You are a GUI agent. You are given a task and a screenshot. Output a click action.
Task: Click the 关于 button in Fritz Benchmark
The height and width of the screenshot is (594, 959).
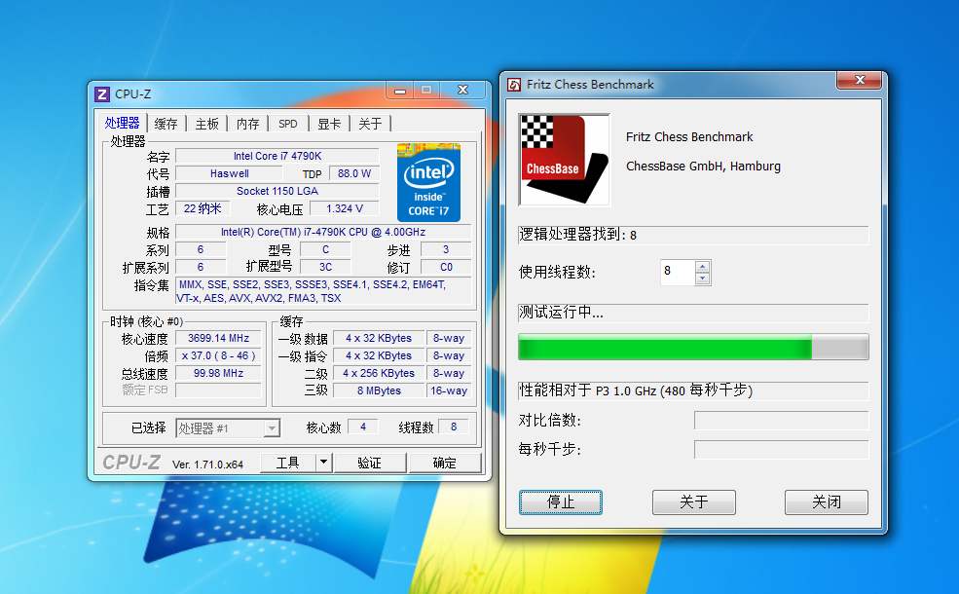pyautogui.click(x=693, y=502)
